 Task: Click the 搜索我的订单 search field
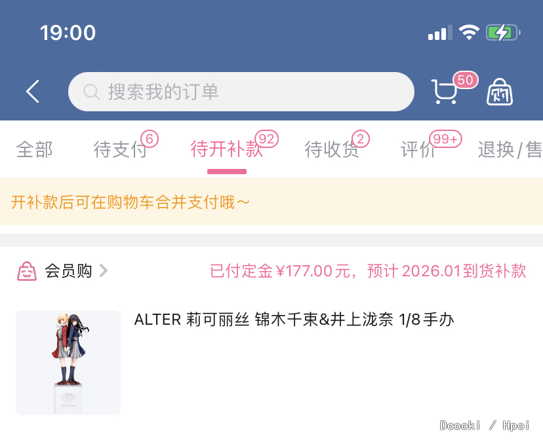[241, 92]
